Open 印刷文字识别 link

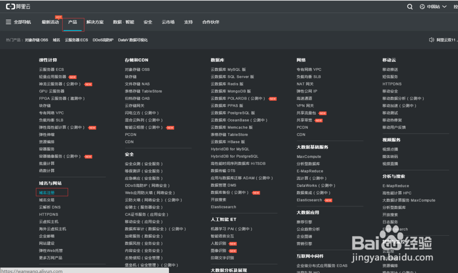coord(222,258)
